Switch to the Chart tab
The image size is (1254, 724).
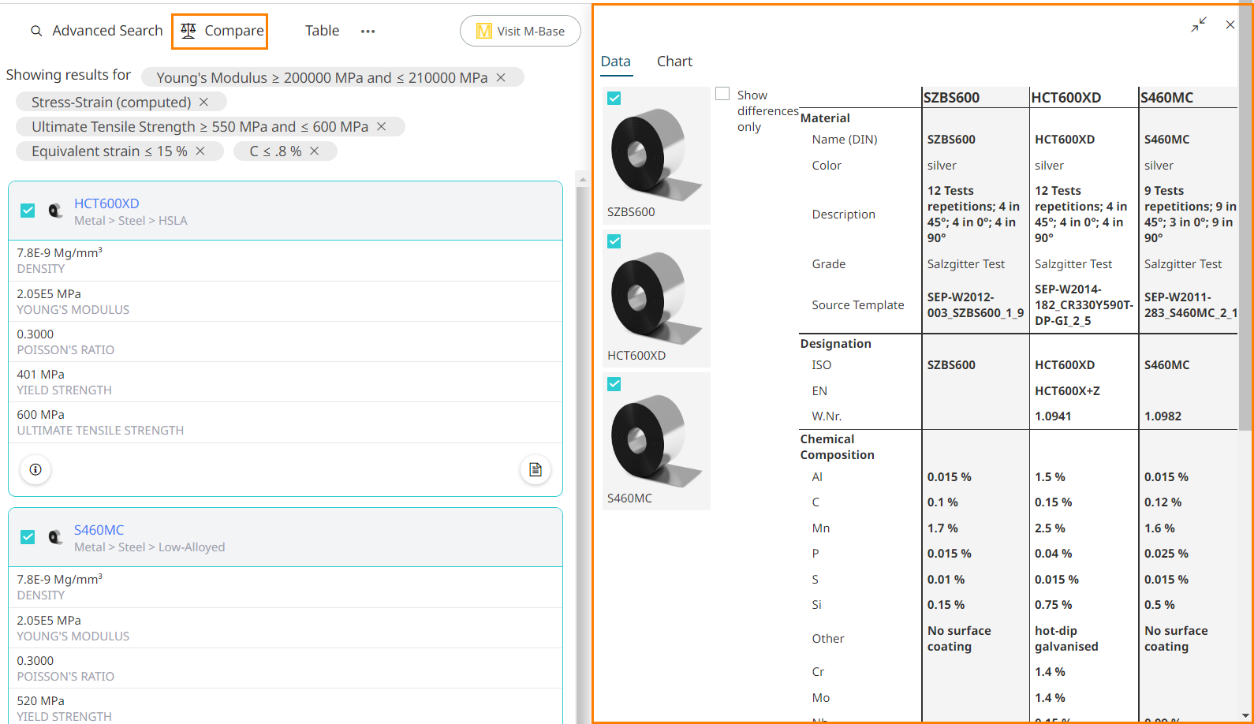click(x=674, y=62)
